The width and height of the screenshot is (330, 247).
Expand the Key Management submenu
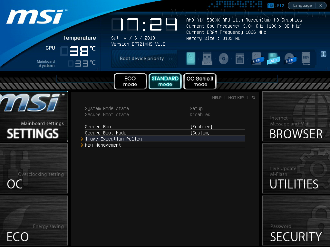pos(165,145)
